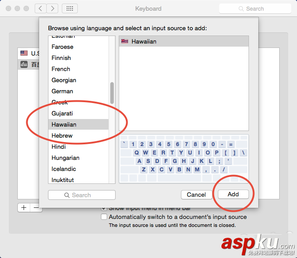Click the magnifier icon in language search
The width and height of the screenshot is (297, 258).
tap(67, 195)
